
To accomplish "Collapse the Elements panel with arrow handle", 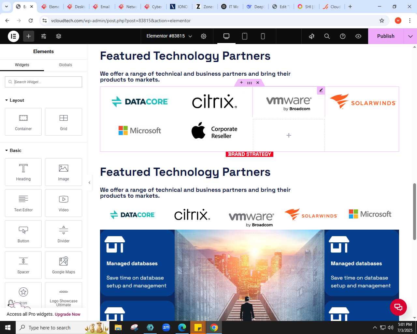I will [89, 183].
